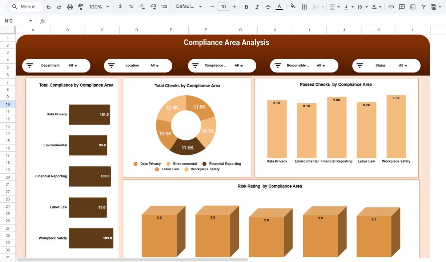Pick a text color swatch
446x262 pixels.
pyautogui.click(x=279, y=7)
